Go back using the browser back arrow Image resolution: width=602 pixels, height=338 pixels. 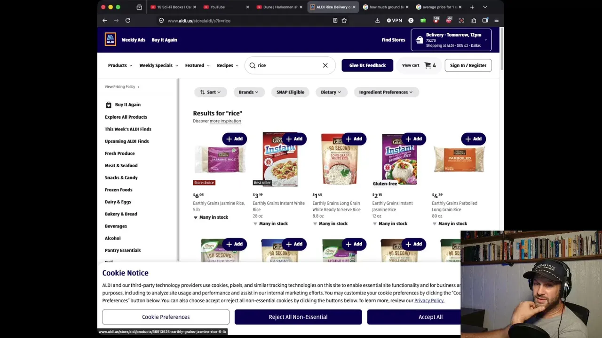click(x=105, y=20)
